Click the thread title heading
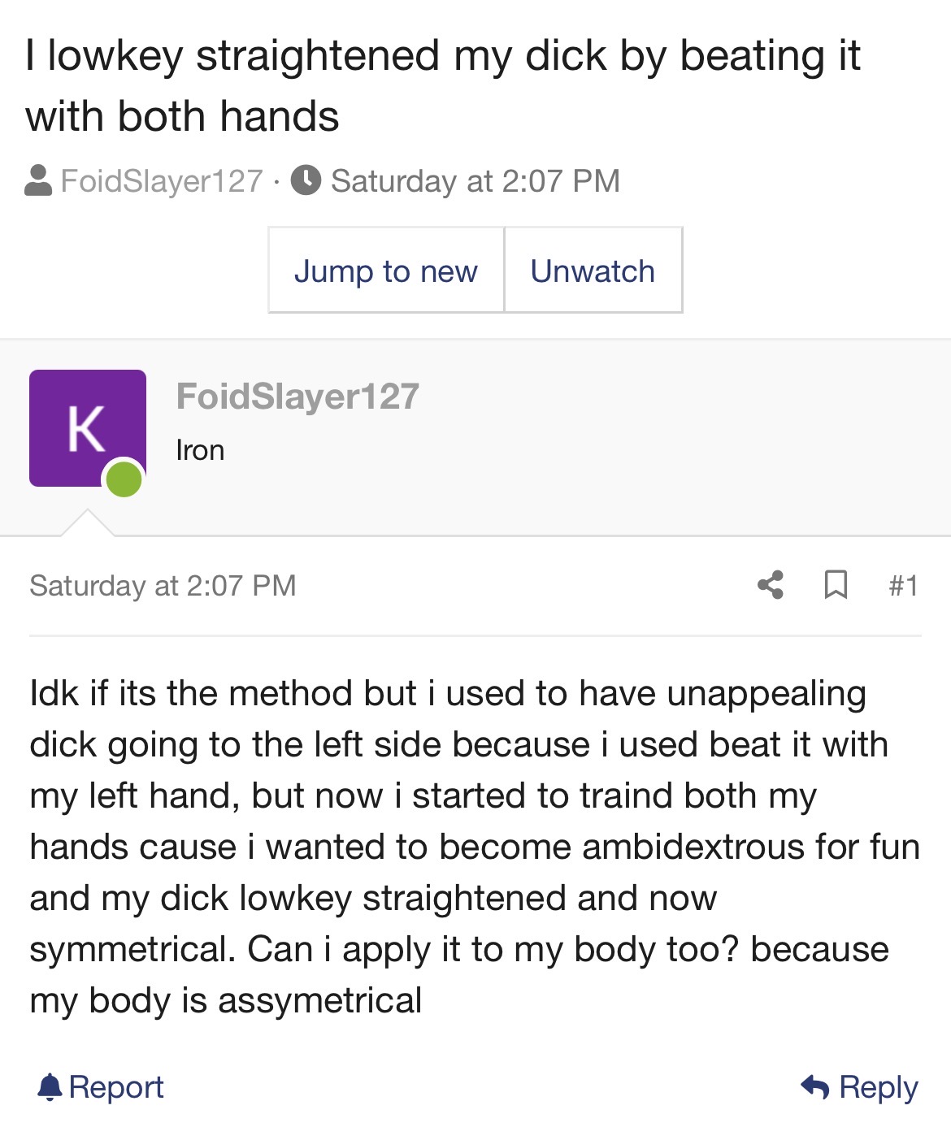Viewport: 951px width, 1140px height. coord(442,85)
